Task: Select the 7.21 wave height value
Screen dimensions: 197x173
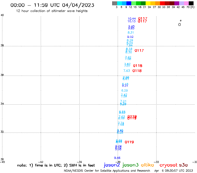Action: pyautogui.click(x=123, y=101)
